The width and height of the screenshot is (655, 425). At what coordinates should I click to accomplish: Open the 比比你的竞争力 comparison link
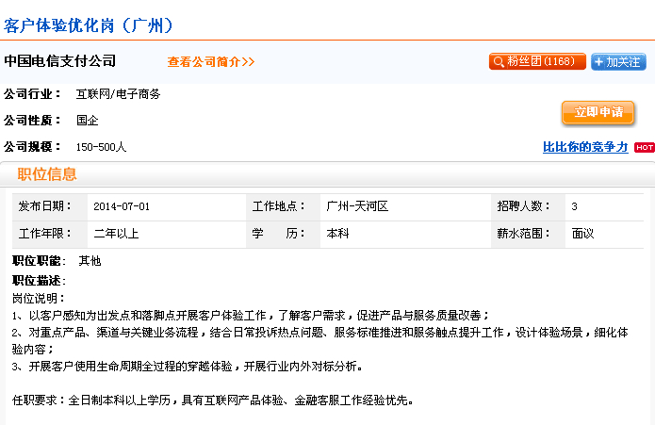pos(585,147)
